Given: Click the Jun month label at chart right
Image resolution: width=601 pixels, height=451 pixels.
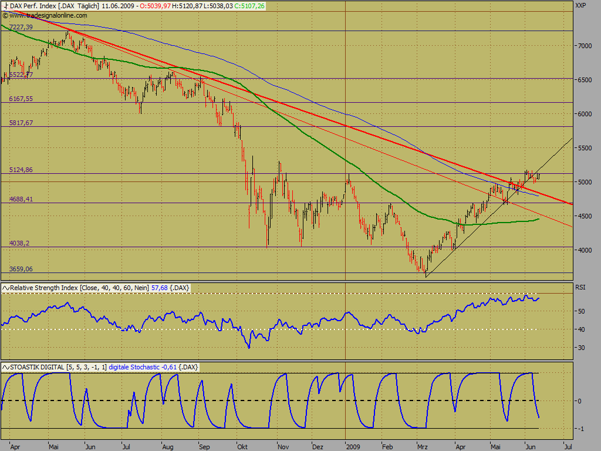Looking at the screenshot, I should (x=531, y=447).
